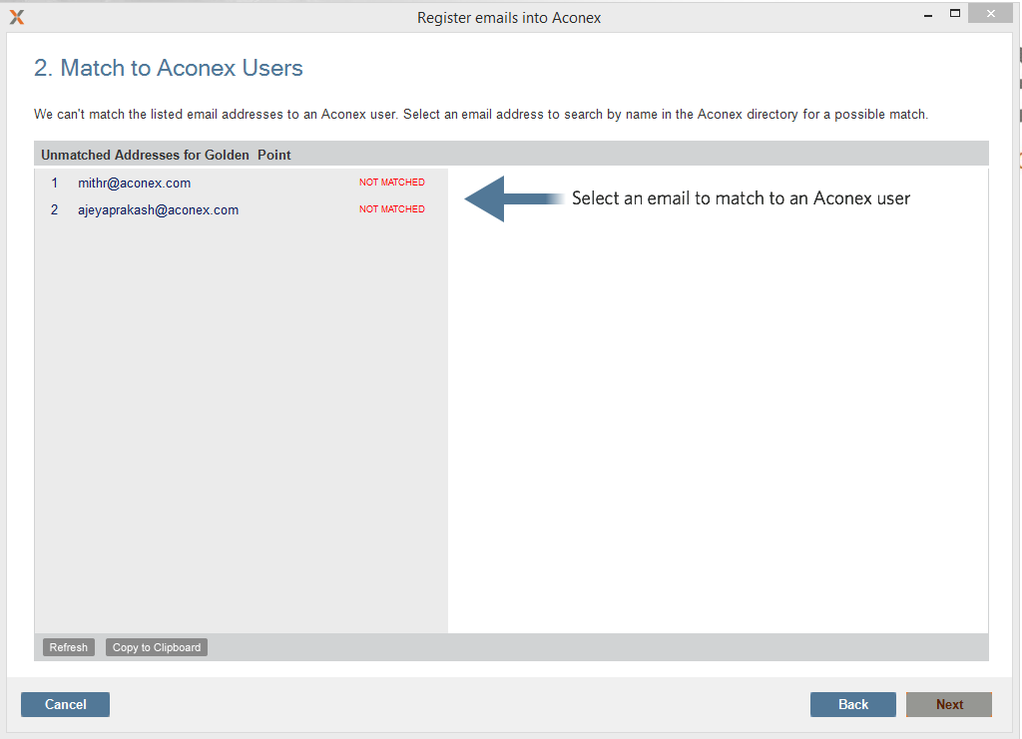This screenshot has height=739, width=1022.
Task: Click NOT MATCHED status for mithr@aconex.com
Action: (x=391, y=183)
